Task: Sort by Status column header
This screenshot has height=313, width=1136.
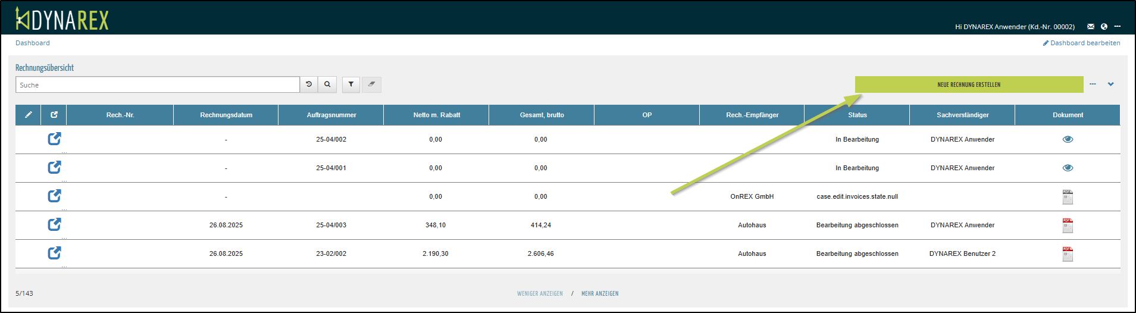Action: [857, 115]
